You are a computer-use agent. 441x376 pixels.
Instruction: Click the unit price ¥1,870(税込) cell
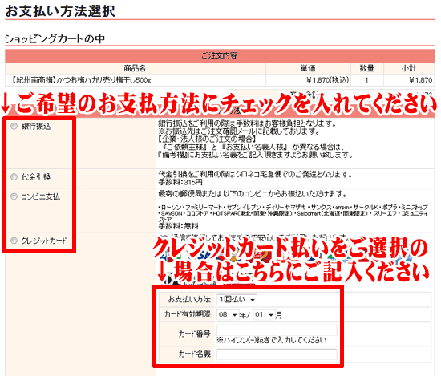(x=308, y=80)
